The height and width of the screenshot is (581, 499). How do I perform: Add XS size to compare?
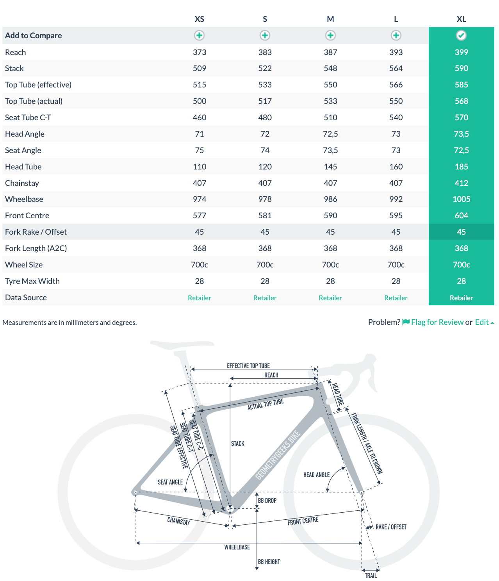(199, 36)
